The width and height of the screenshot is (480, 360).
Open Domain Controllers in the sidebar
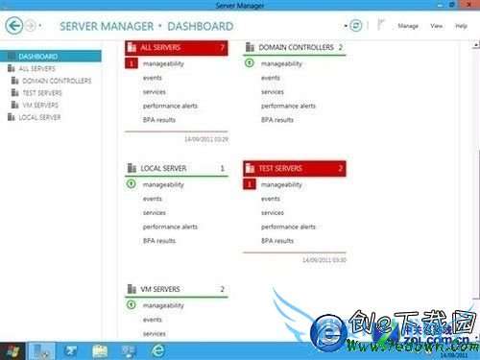point(57,81)
